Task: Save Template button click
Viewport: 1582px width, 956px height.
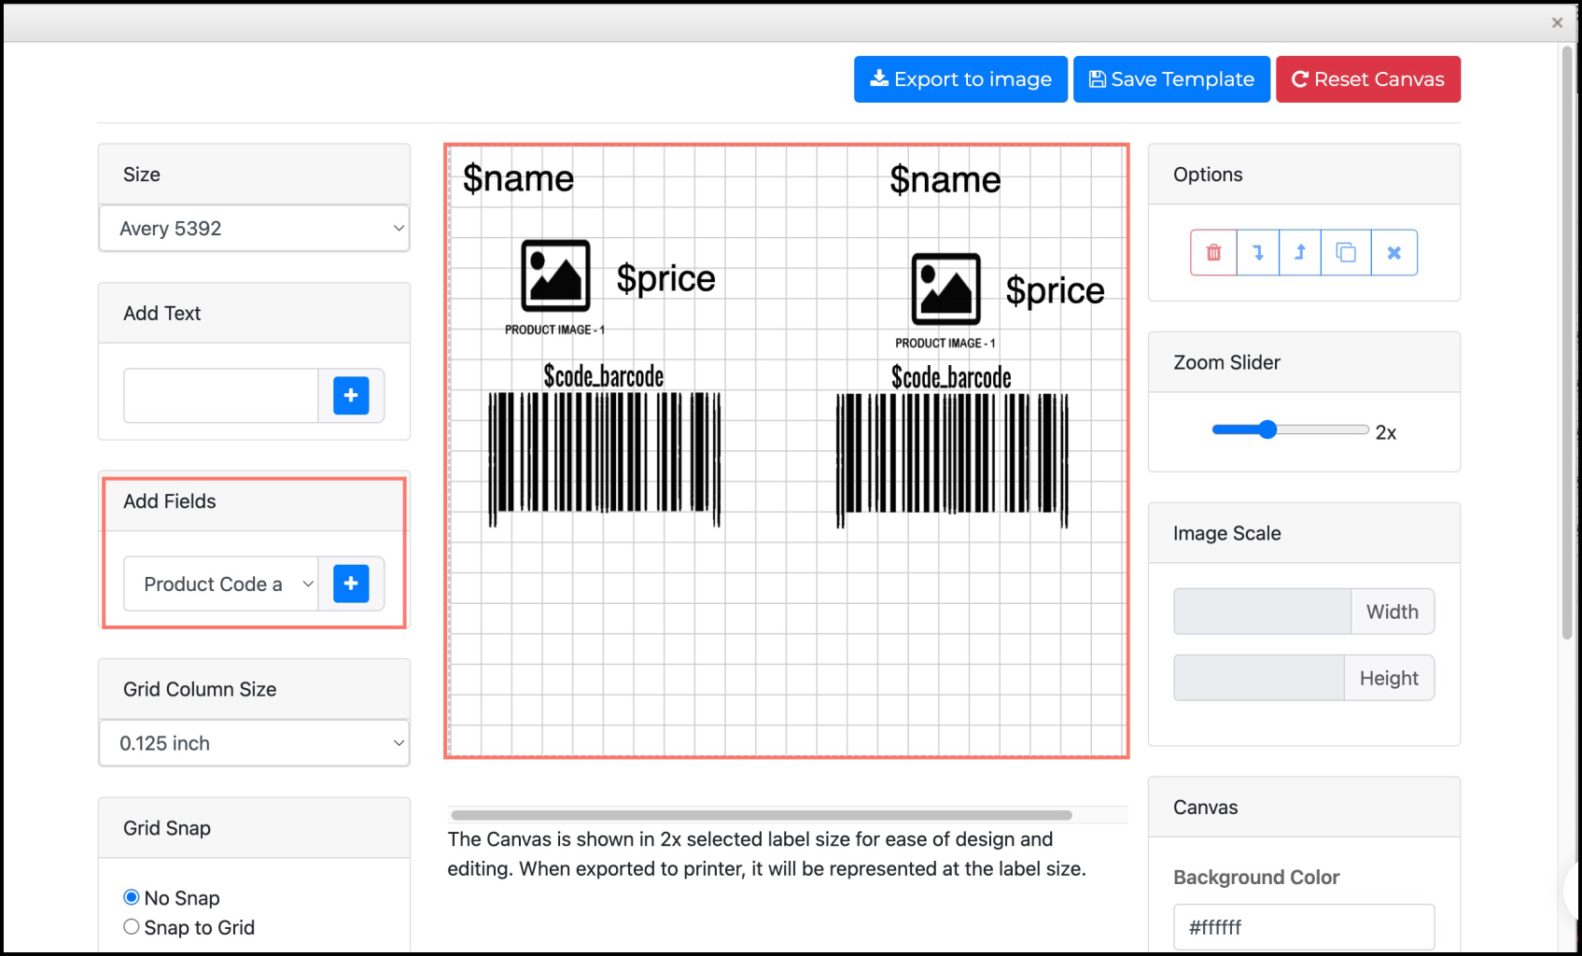Action: [x=1171, y=79]
